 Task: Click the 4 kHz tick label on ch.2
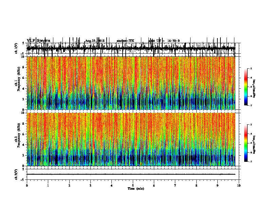point(23,145)
